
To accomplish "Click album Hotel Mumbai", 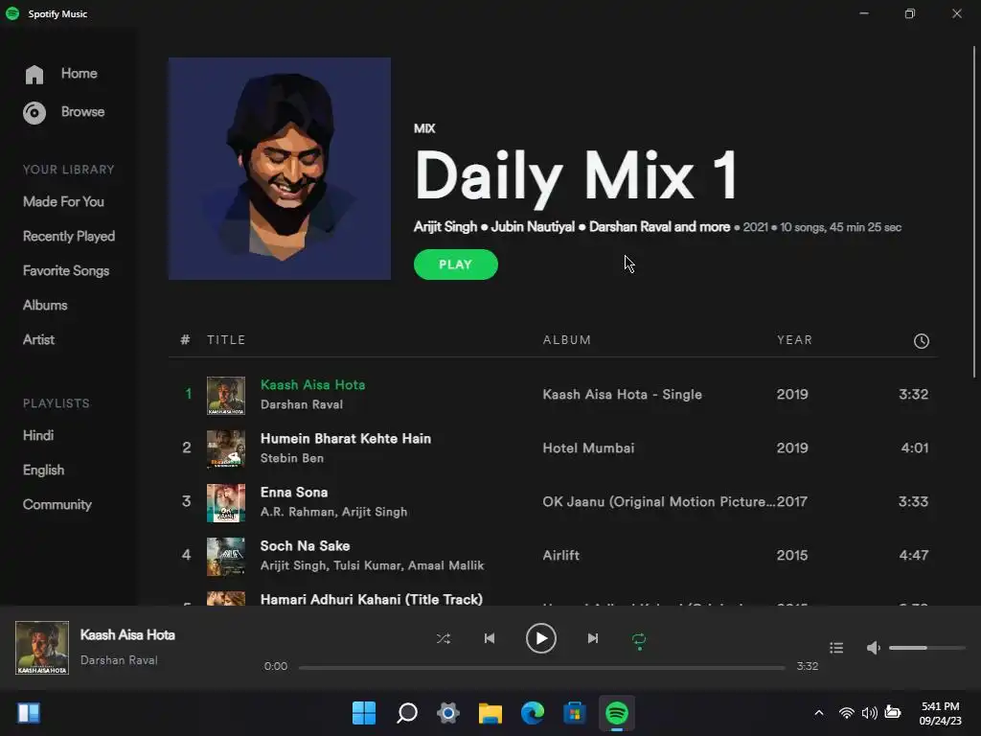I will (x=588, y=448).
